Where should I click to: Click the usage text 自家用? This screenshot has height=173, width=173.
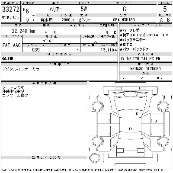point(47,20)
